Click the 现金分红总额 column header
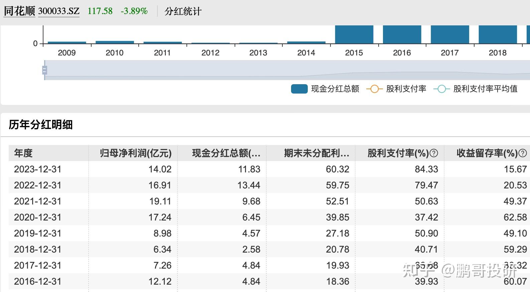The height and width of the screenshot is (292, 530). tap(226, 153)
